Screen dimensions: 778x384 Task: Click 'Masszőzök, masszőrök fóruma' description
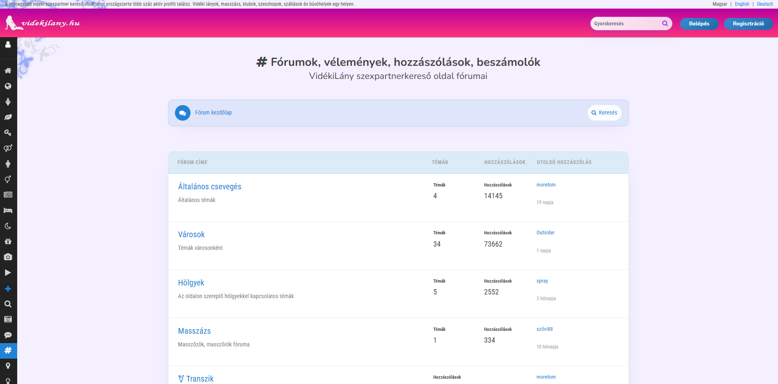click(x=213, y=344)
